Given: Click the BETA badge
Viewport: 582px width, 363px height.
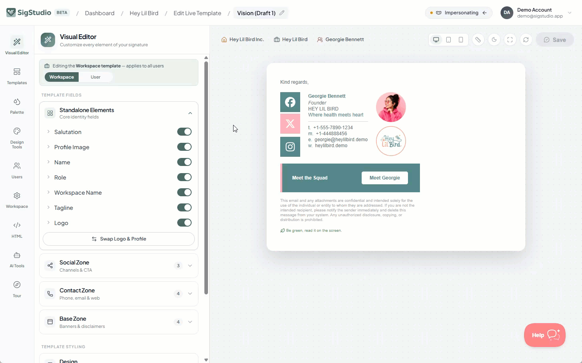Looking at the screenshot, I should (x=62, y=12).
